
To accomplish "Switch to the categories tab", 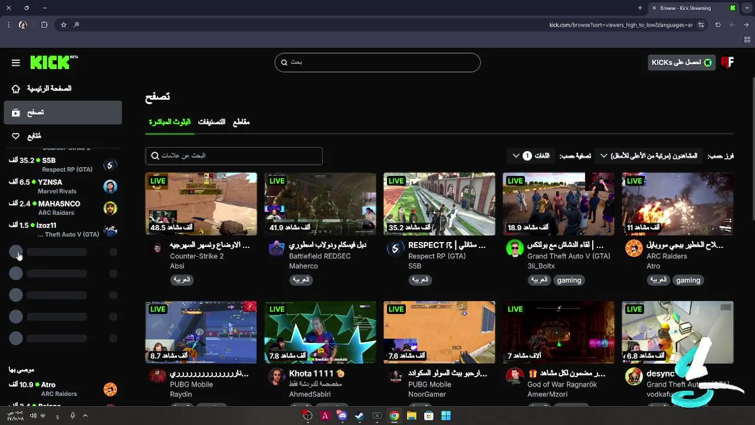I will pyautogui.click(x=212, y=122).
